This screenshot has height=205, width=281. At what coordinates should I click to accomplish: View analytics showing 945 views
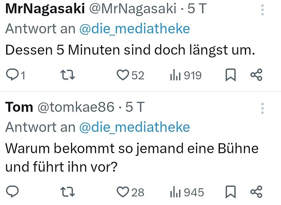pos(175,191)
